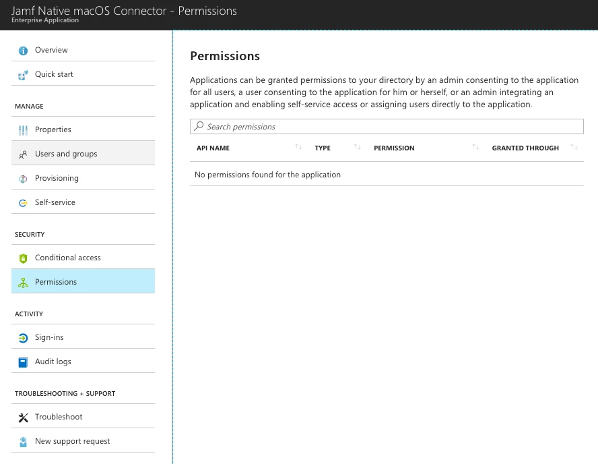Open the Troubleshoot page
The width and height of the screenshot is (598, 464).
click(83, 417)
